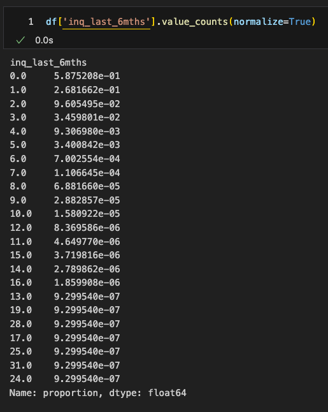Click the output row with index 12.0

point(65,228)
